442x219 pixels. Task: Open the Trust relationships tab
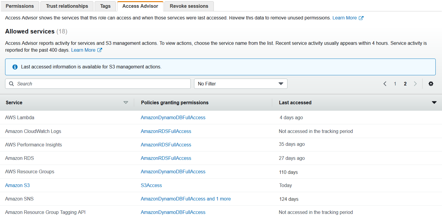click(66, 6)
